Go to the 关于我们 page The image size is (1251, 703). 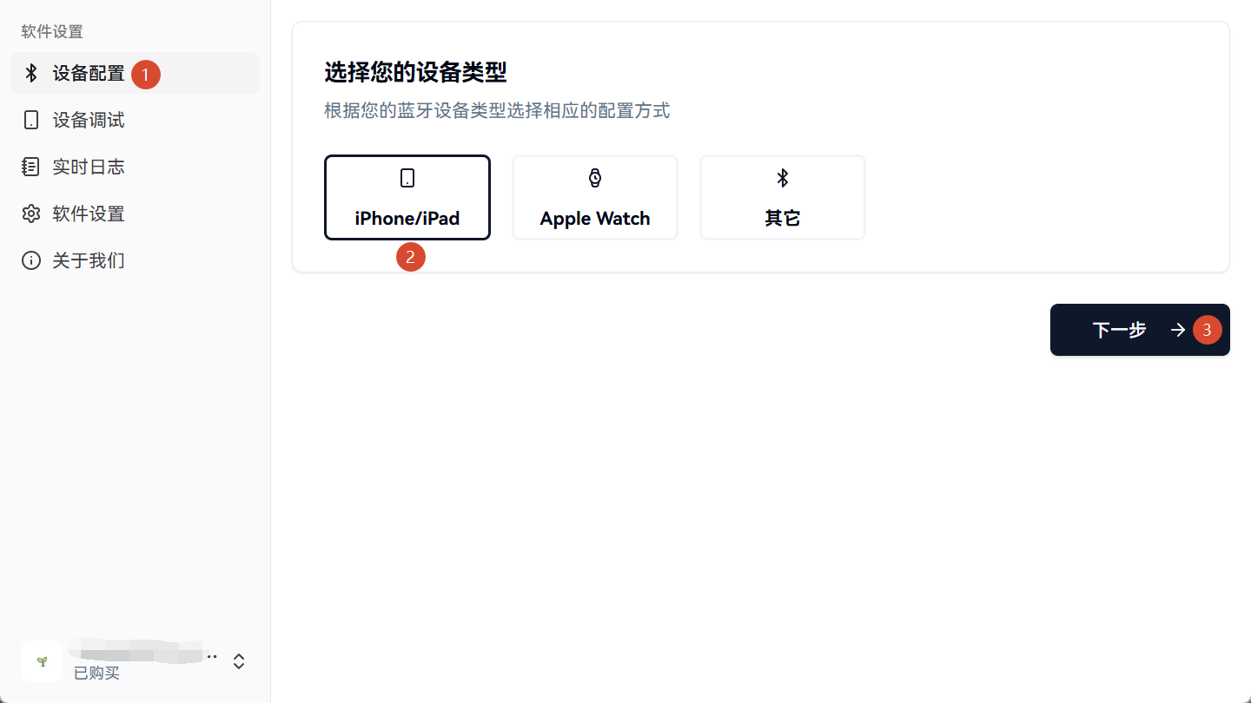tap(135, 260)
